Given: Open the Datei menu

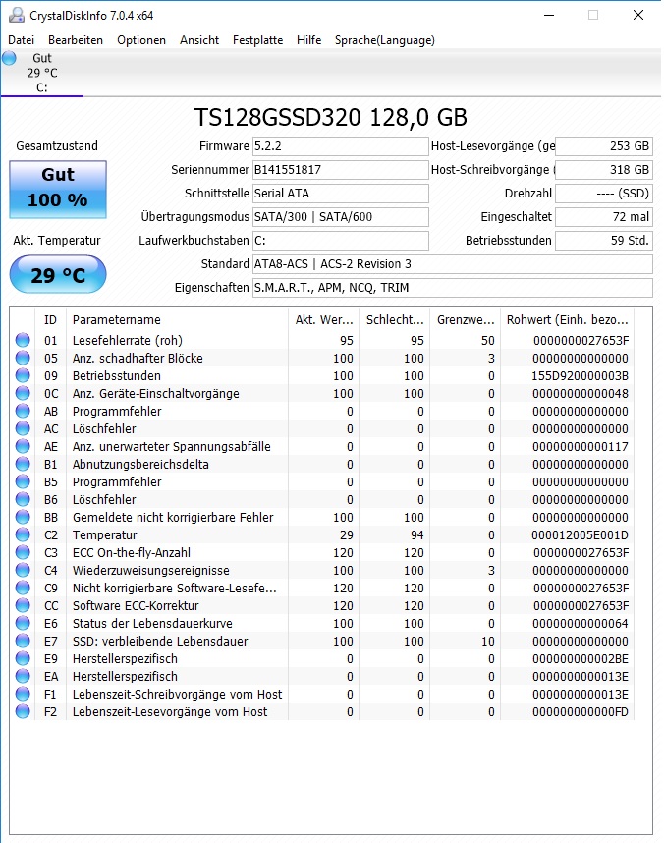Looking at the screenshot, I should click(x=21, y=40).
